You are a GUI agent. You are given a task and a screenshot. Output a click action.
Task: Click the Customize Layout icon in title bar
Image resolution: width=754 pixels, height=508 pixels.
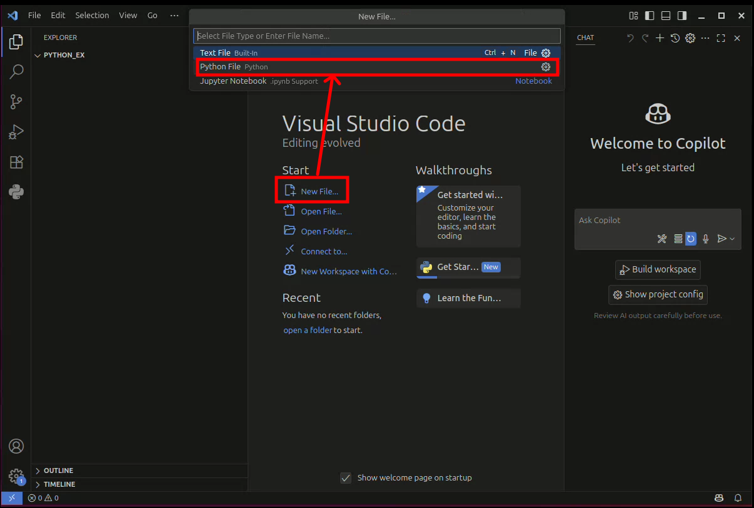pos(634,16)
